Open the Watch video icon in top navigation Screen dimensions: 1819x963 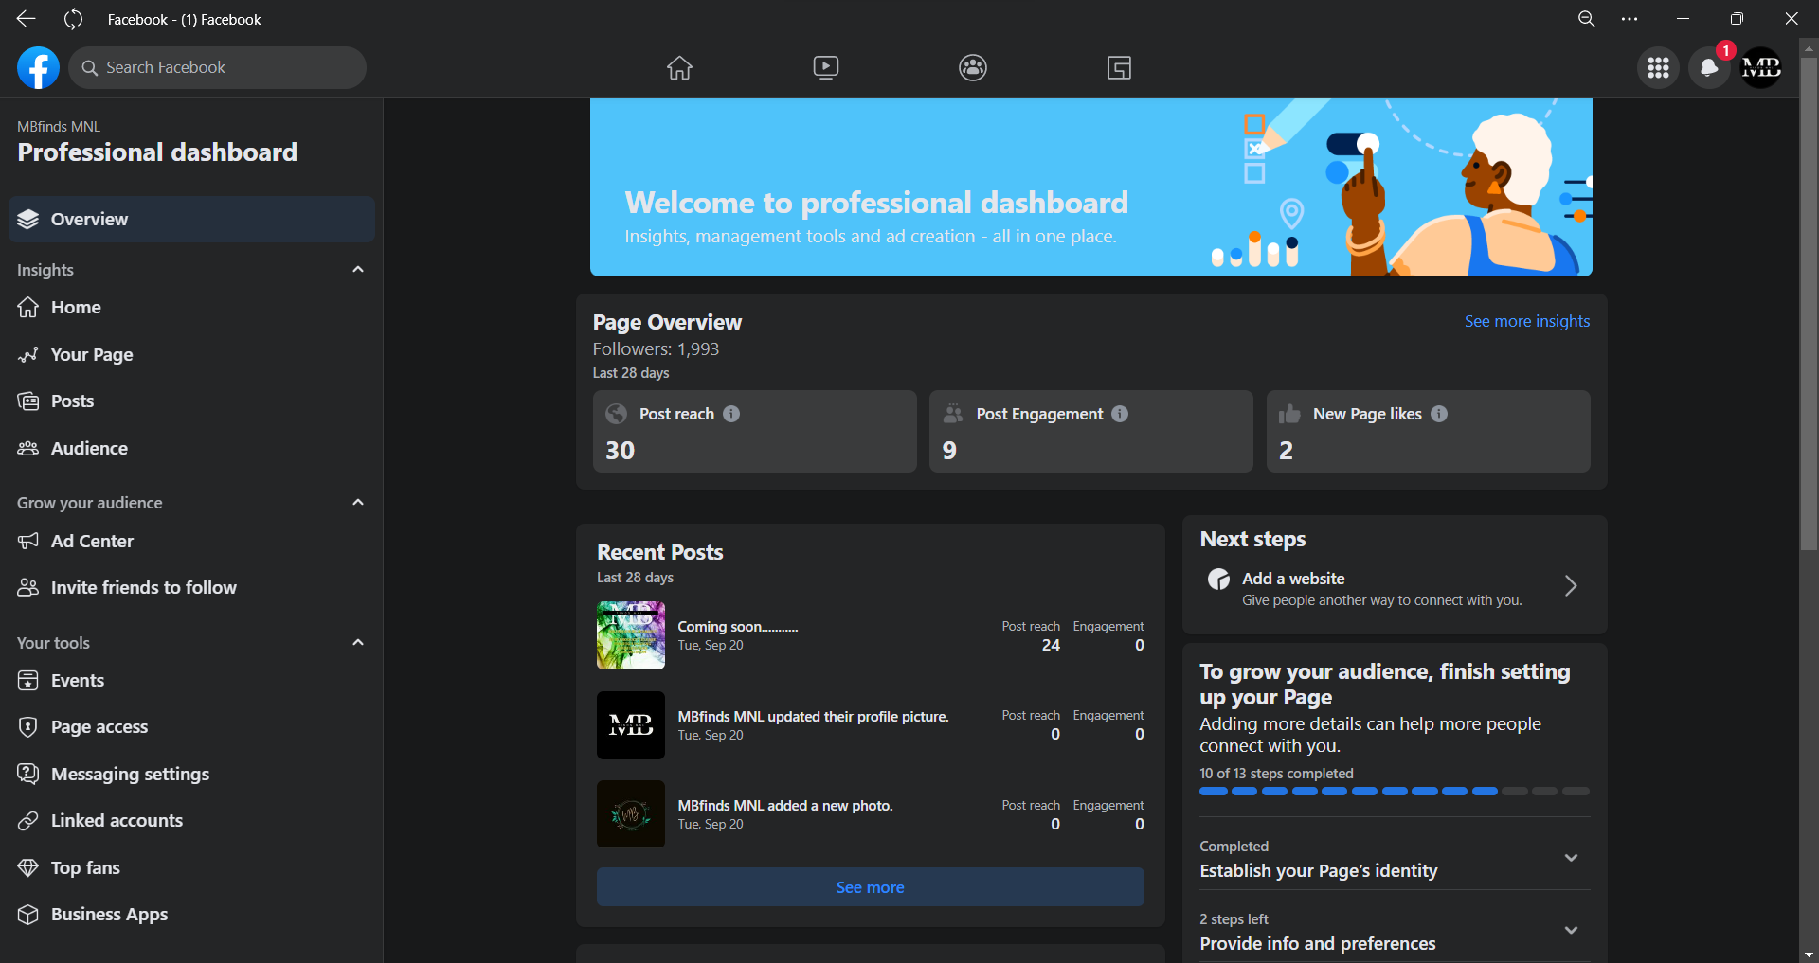(826, 68)
